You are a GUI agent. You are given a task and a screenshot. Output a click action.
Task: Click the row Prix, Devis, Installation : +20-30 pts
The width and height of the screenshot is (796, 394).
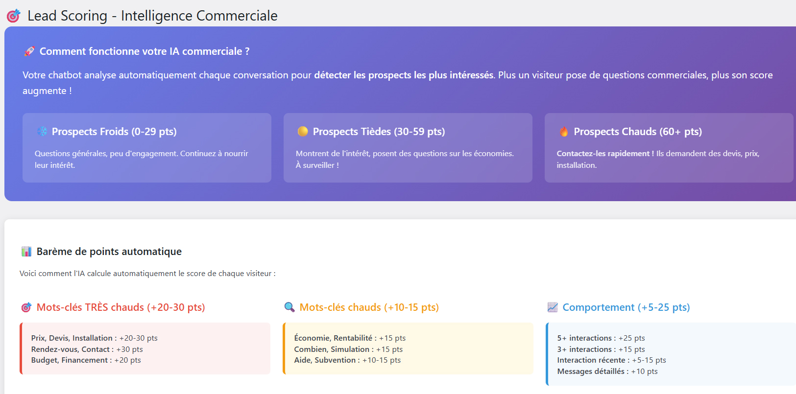pyautogui.click(x=95, y=338)
